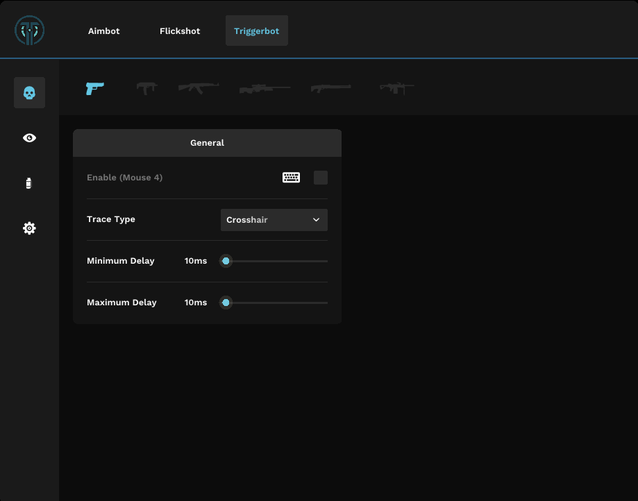The image size is (638, 501).
Task: Open the spray sidebar panel
Action: click(29, 182)
